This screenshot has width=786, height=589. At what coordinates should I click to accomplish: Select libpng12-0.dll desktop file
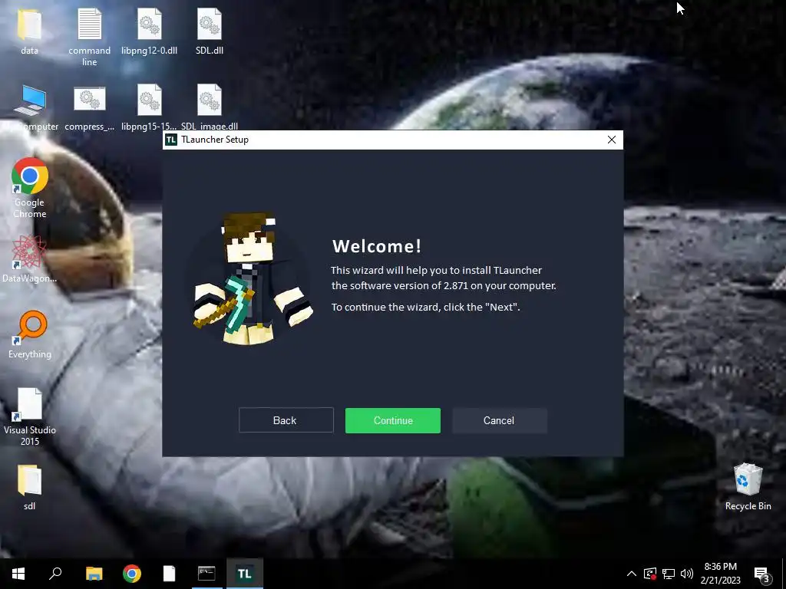tap(150, 31)
